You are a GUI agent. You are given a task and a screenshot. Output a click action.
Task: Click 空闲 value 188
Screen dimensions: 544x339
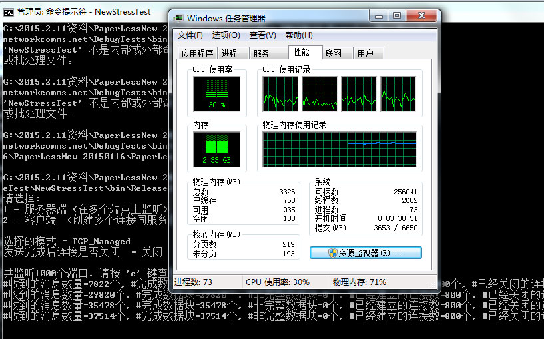point(289,218)
